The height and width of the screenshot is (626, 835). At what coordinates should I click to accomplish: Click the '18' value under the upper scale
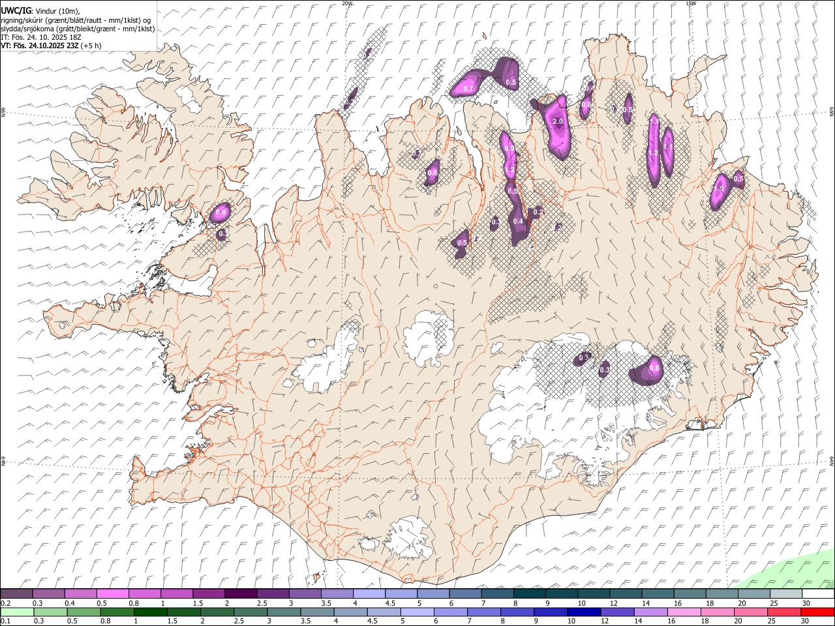pyautogui.click(x=709, y=603)
